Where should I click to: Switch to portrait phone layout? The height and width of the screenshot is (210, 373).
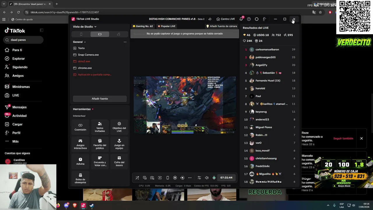click(81, 34)
